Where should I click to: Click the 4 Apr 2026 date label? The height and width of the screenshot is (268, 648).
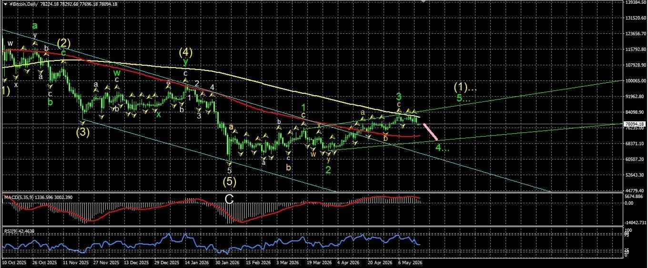[x=347, y=262]
